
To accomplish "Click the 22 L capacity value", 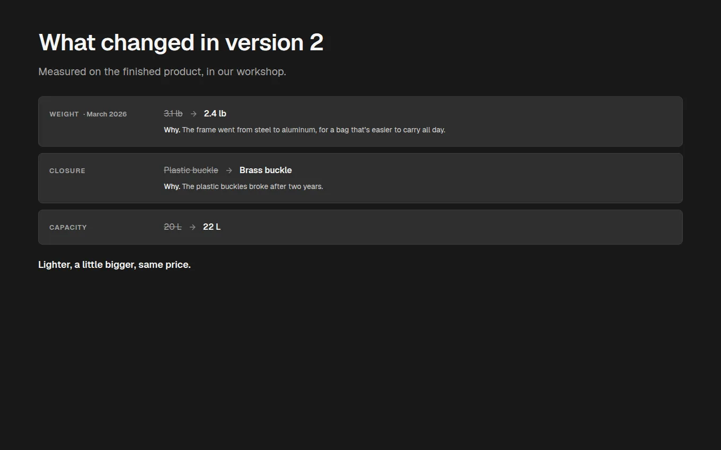I will point(212,227).
